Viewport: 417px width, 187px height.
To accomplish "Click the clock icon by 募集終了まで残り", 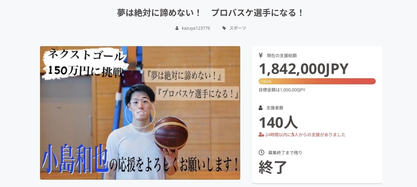I will [261, 152].
